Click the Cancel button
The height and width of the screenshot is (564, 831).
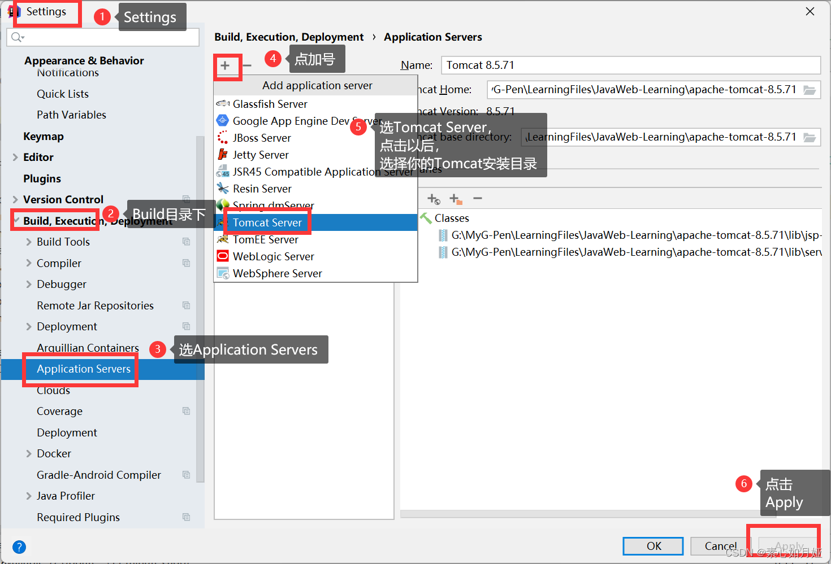tap(720, 546)
